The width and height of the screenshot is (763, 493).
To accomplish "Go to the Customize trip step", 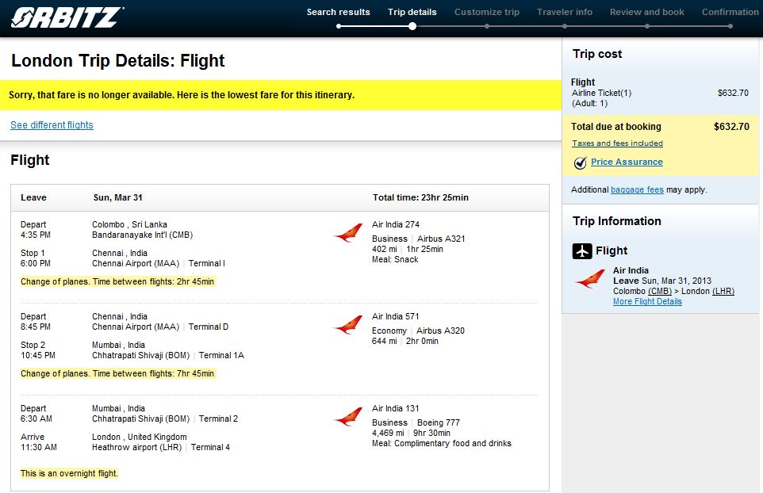I will point(487,12).
